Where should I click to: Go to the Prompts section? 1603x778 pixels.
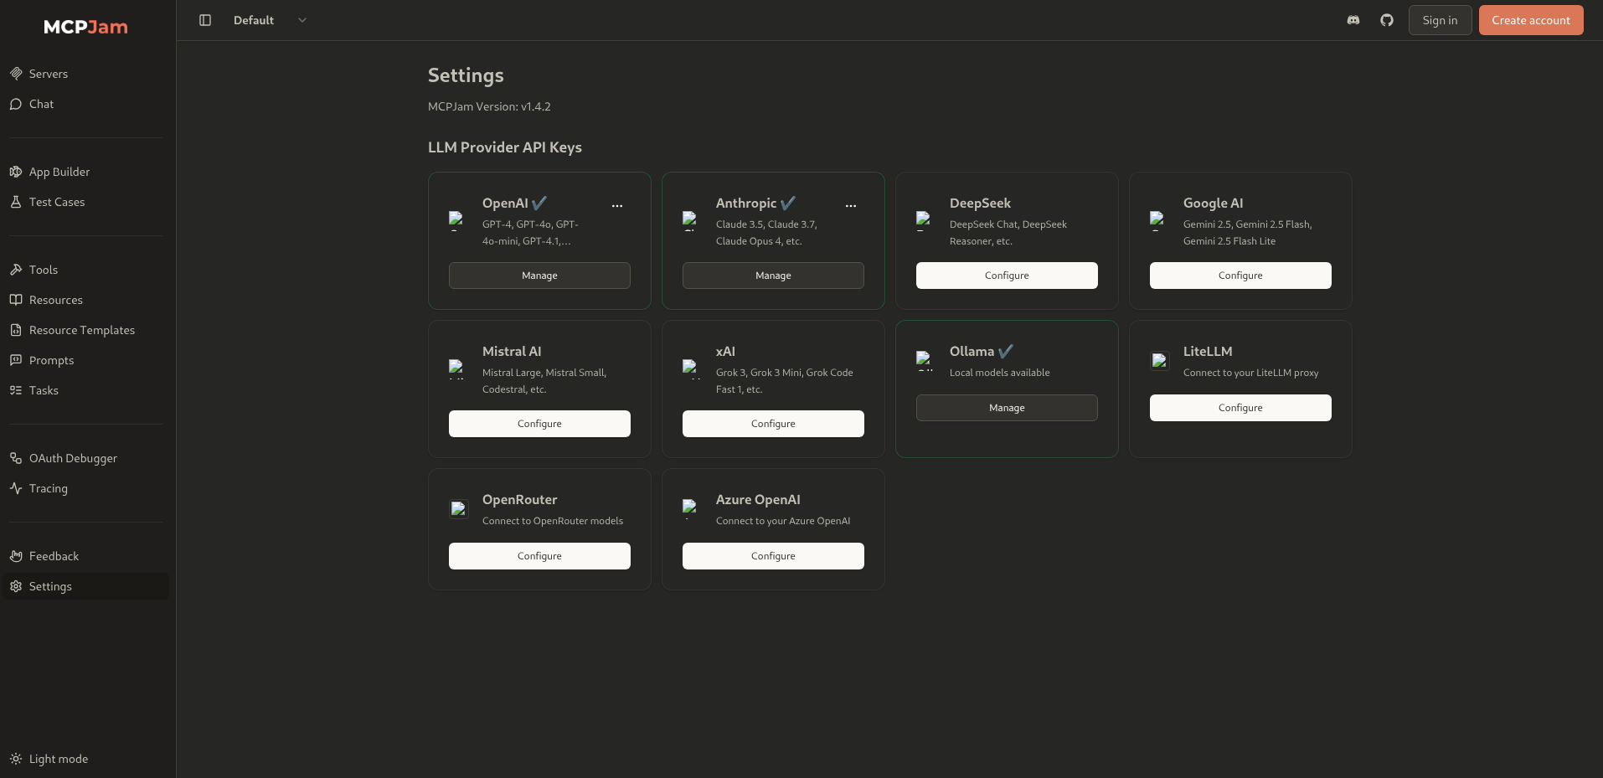[x=85, y=360]
